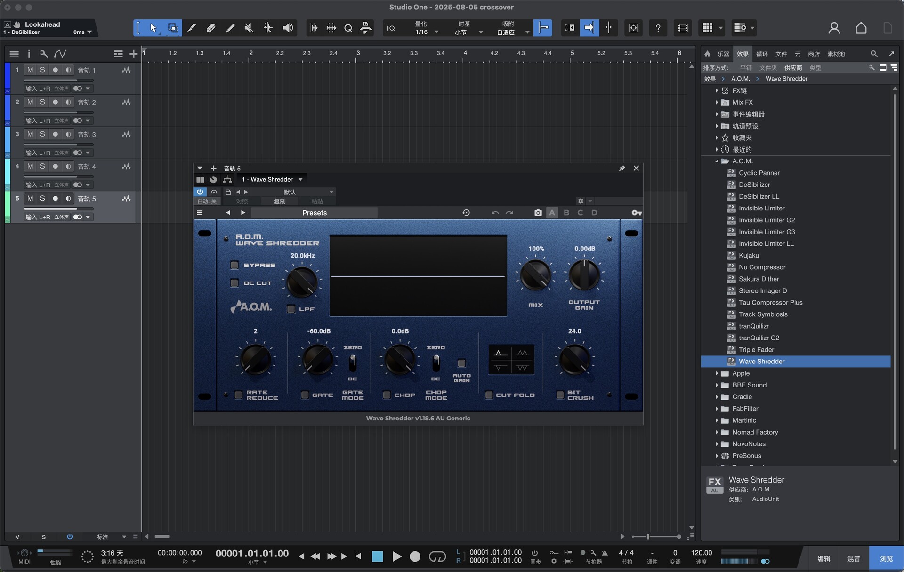Click 复制 copy button in plugin header
The width and height of the screenshot is (904, 572).
280,201
